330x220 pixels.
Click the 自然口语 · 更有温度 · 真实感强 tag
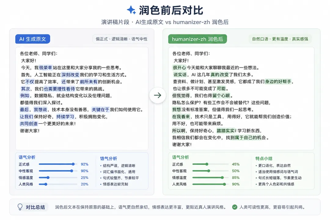pyautogui.click(x=280, y=39)
